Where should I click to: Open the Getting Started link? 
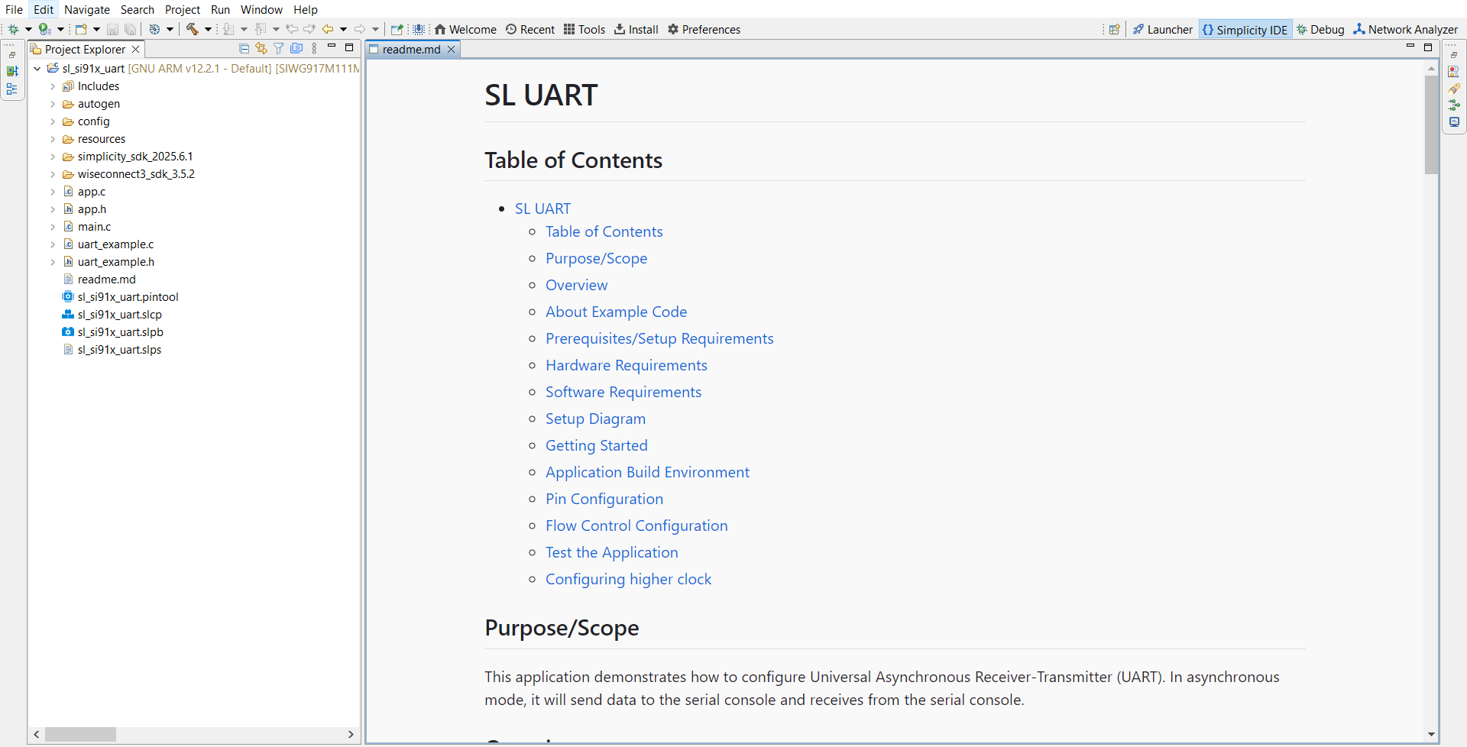[597, 445]
